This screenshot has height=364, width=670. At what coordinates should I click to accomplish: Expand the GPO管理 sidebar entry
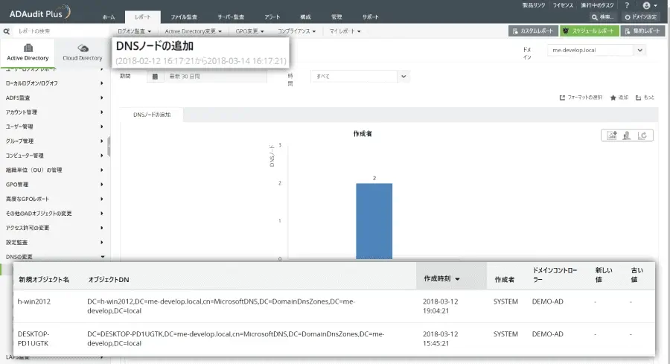tap(54, 185)
